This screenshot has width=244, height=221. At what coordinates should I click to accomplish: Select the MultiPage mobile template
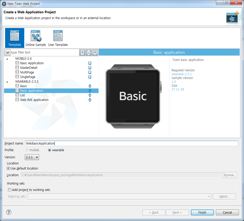(27, 72)
